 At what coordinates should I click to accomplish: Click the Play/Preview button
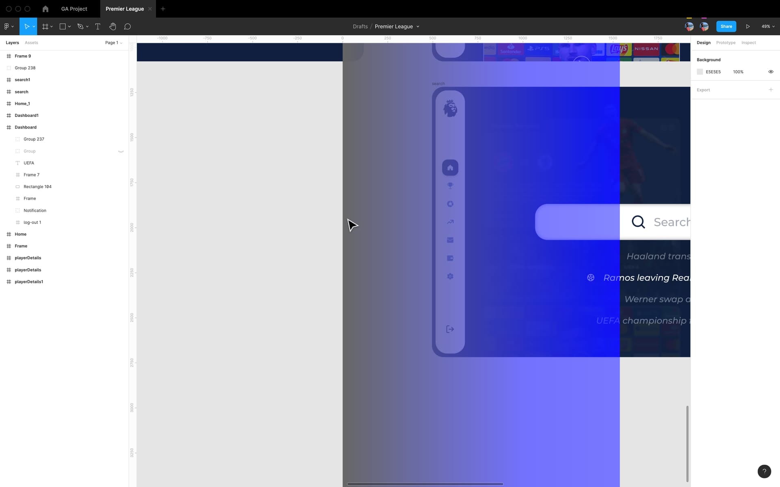tap(748, 26)
